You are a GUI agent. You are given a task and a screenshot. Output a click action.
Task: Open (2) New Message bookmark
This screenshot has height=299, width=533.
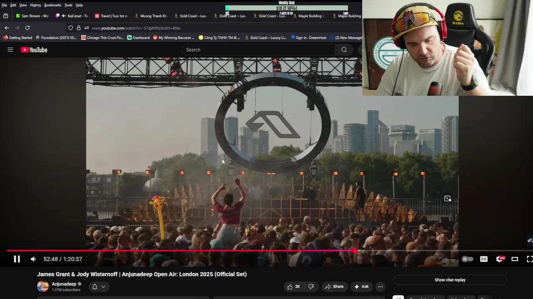346,37
